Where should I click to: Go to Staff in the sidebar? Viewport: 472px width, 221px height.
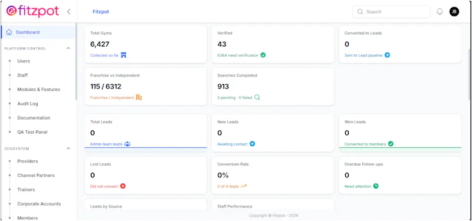click(x=22, y=75)
